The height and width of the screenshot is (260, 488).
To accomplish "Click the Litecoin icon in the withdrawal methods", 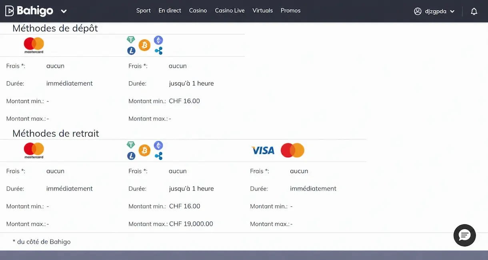I will pyautogui.click(x=131, y=156).
